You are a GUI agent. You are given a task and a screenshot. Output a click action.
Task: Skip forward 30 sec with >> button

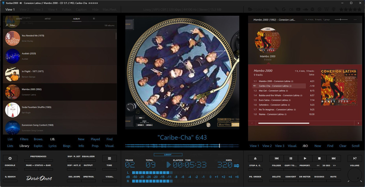click(x=334, y=165)
